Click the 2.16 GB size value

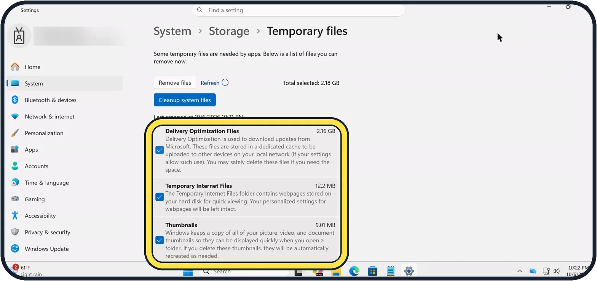[x=326, y=131]
